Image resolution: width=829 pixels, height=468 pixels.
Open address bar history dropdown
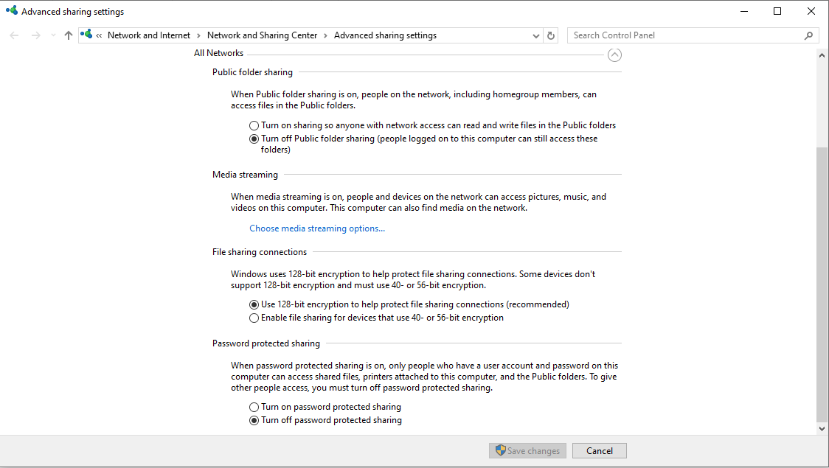536,36
